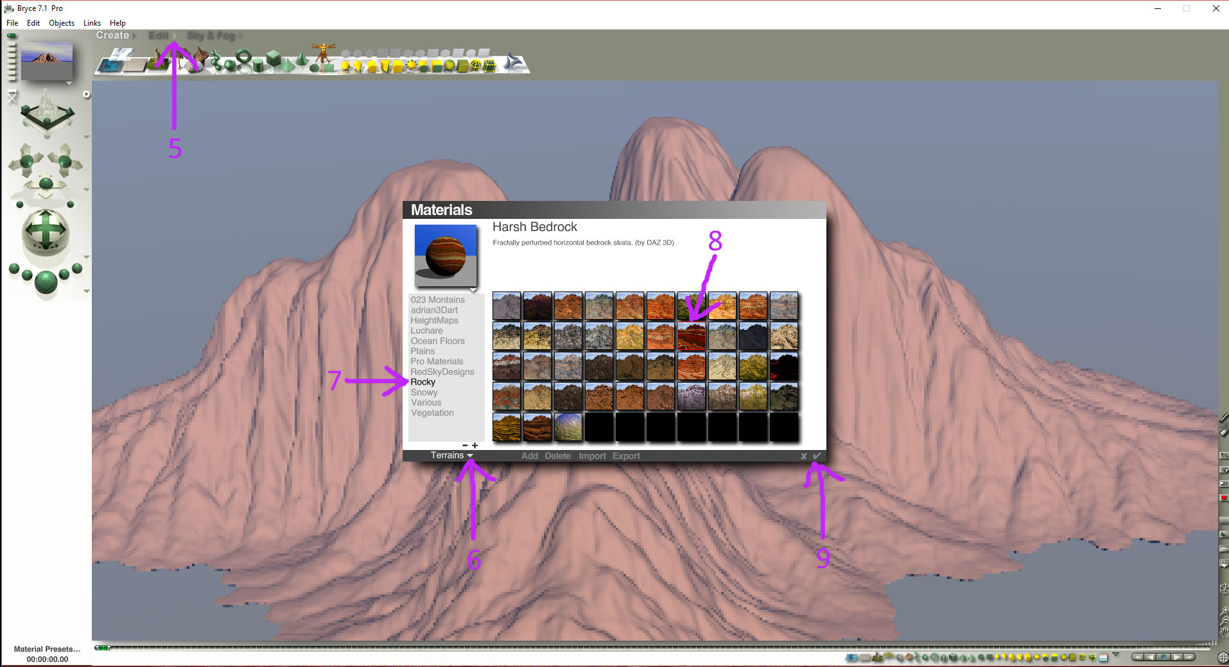Viewport: 1229px width, 667px height.
Task: Expand the view control options triangle
Action: (86, 137)
